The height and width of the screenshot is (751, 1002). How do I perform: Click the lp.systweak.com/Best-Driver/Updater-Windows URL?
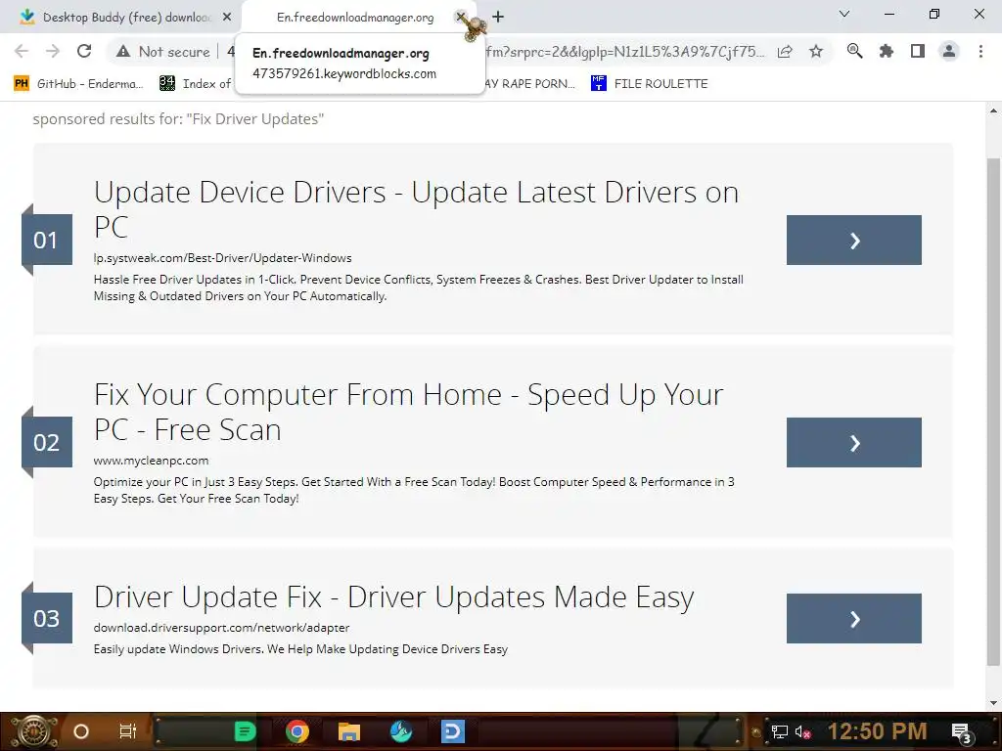[x=222, y=258]
